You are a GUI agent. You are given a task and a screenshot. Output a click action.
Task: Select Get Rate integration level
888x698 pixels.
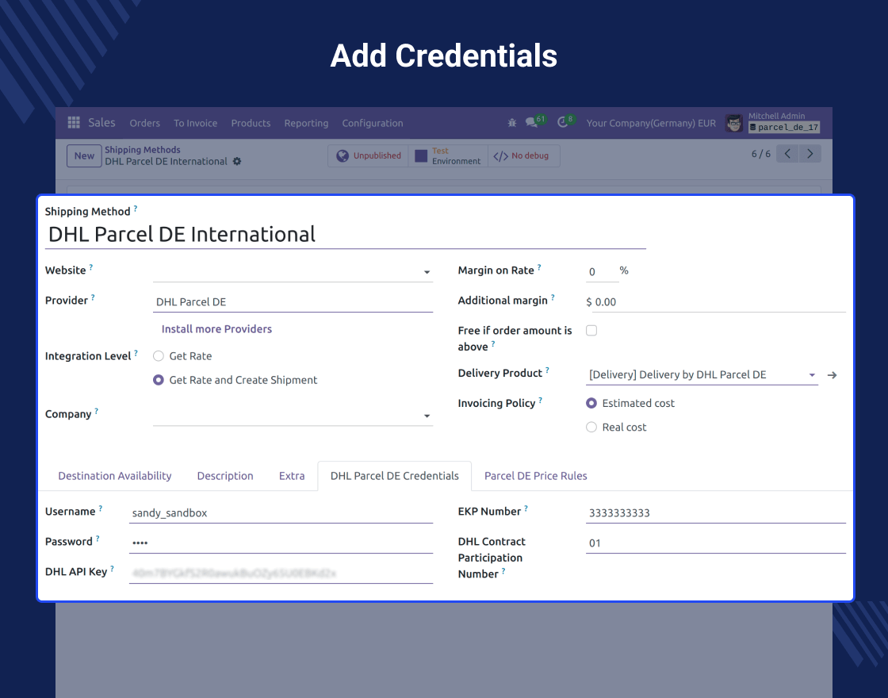pyautogui.click(x=159, y=356)
